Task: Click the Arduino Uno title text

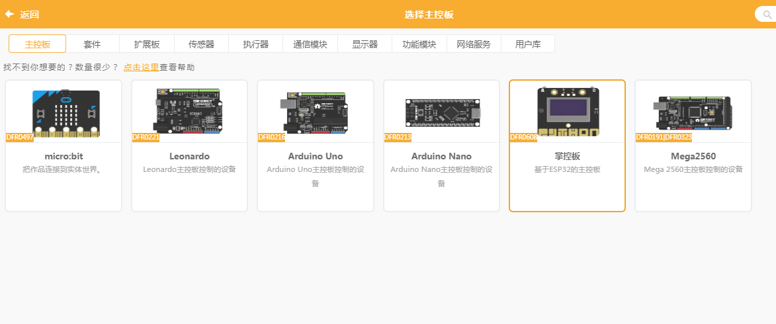Action: (316, 156)
